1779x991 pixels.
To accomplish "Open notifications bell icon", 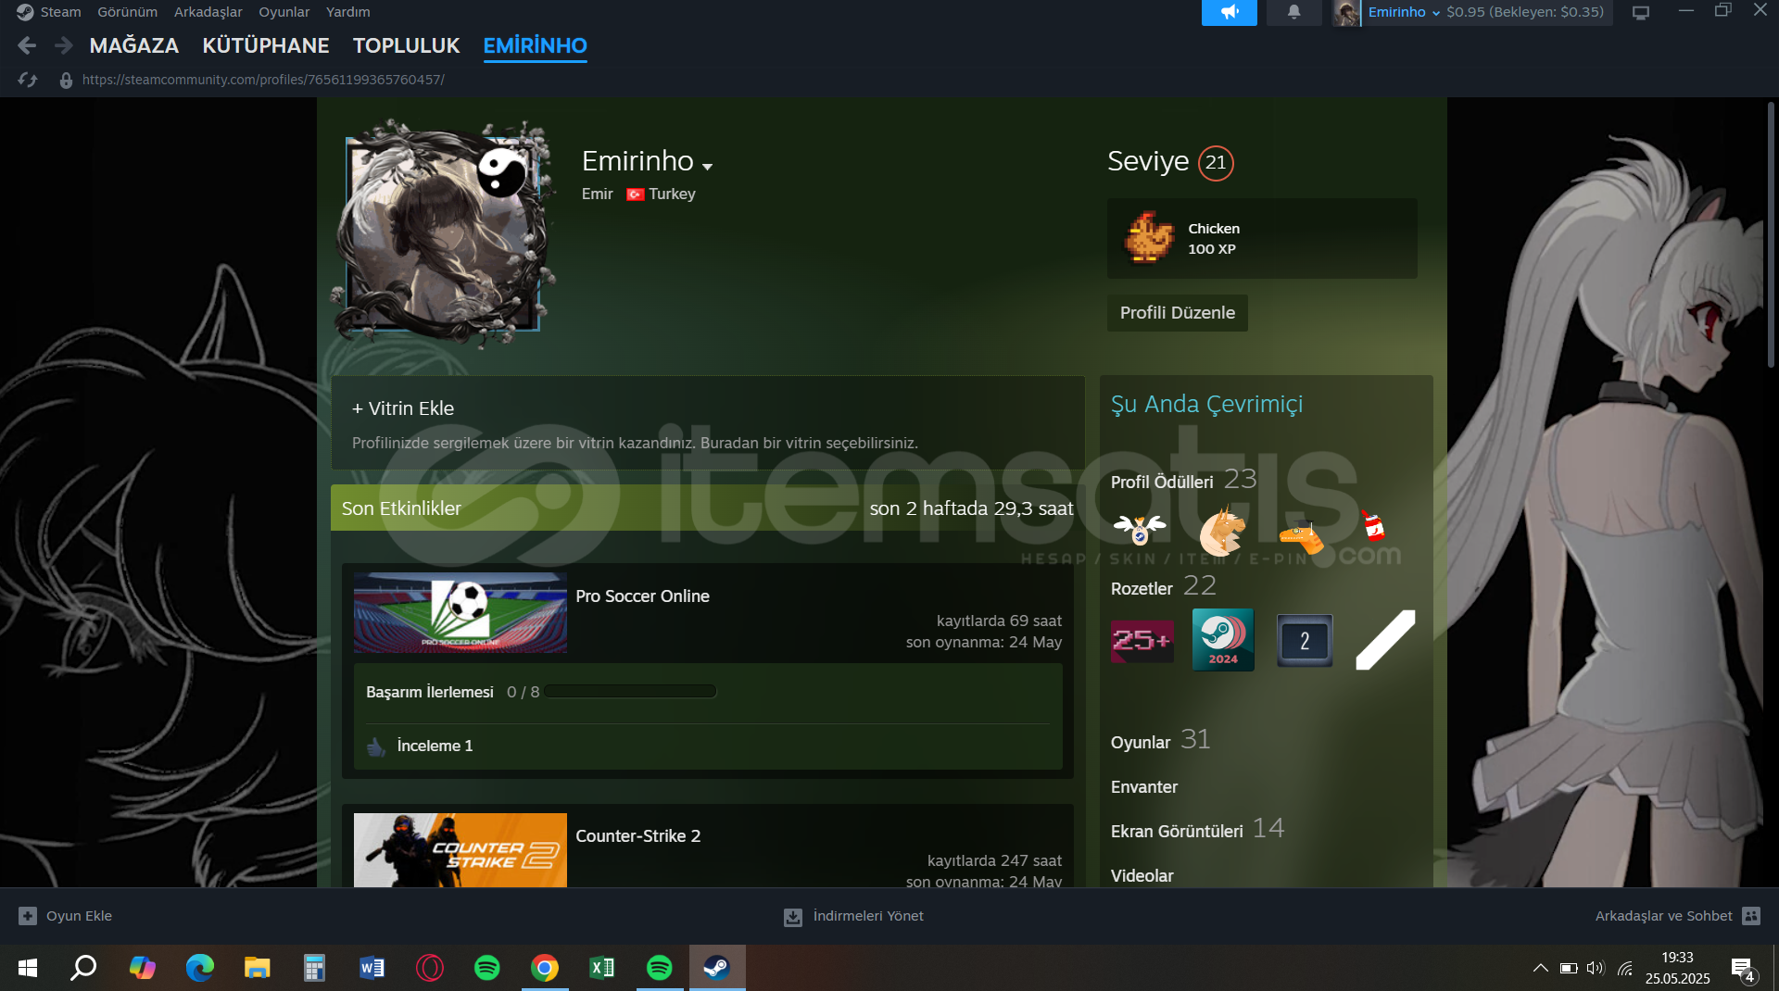I will tap(1293, 12).
